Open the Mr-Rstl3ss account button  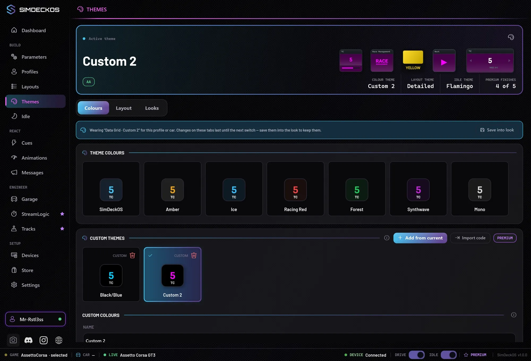(x=35, y=319)
